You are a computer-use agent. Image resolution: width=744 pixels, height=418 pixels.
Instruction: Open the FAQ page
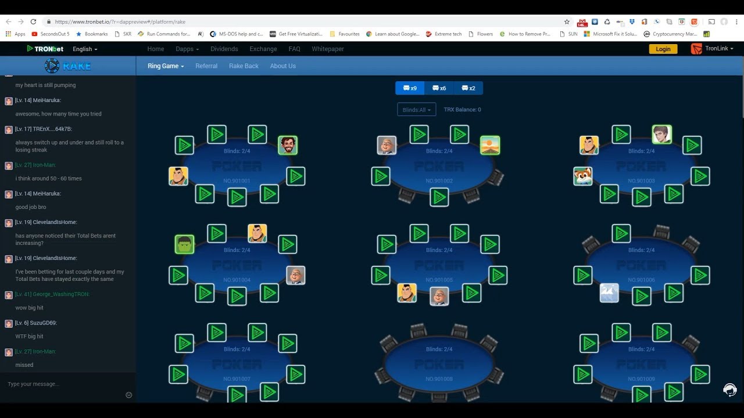[294, 49]
